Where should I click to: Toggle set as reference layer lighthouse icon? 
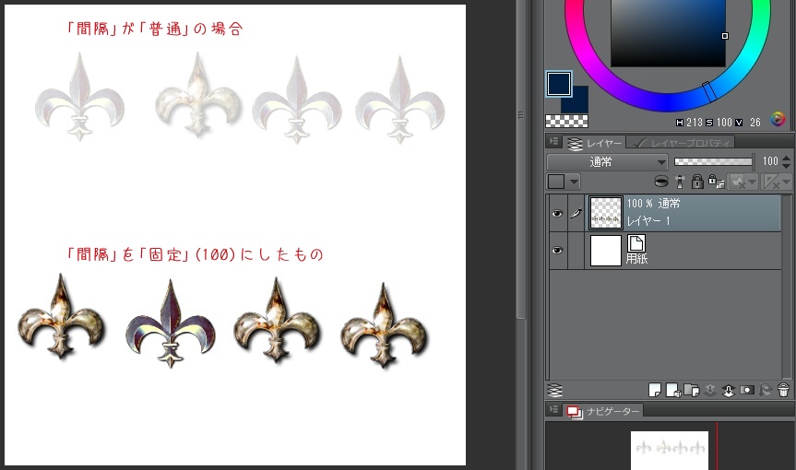680,181
